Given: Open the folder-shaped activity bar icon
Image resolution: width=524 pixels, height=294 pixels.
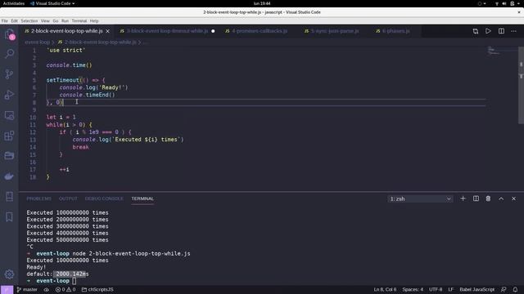Looking at the screenshot, I should pyautogui.click(x=9, y=156).
